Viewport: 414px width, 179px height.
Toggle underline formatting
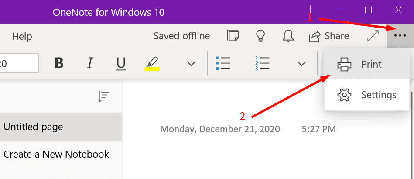pos(121,64)
